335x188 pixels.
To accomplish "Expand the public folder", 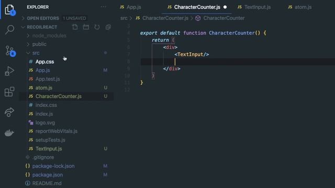I will (28, 44).
